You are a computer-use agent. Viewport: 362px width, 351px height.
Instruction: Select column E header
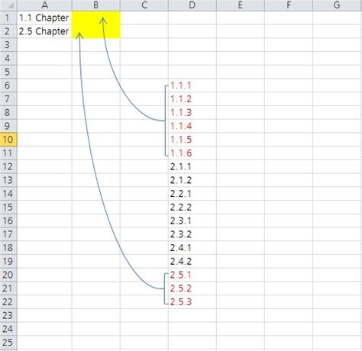coord(241,5)
